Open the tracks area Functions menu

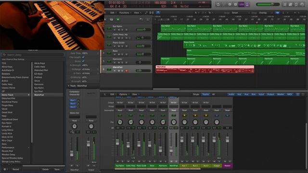coord(125,13)
